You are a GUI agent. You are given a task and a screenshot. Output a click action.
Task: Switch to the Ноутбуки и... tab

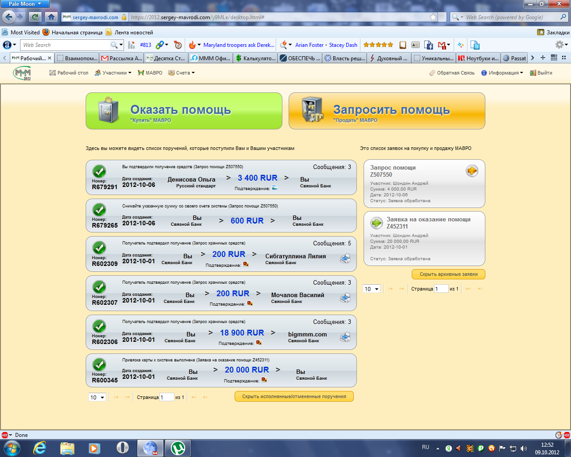[478, 58]
